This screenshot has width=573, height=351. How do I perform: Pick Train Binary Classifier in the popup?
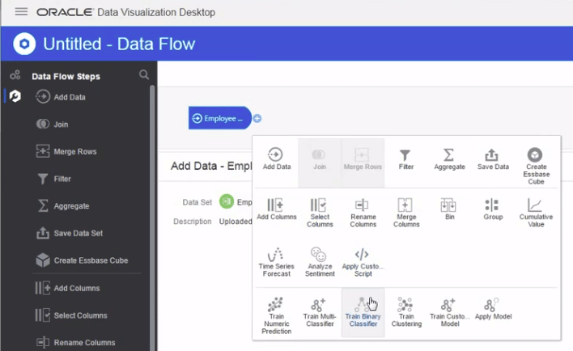click(x=363, y=312)
